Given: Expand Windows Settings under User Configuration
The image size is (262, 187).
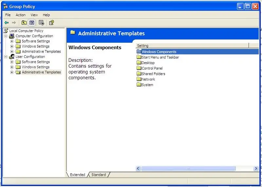Looking at the screenshot, I should 12,67.
